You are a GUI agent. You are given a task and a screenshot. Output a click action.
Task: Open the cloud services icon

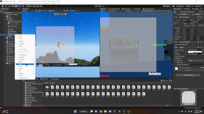(x=173, y=6)
